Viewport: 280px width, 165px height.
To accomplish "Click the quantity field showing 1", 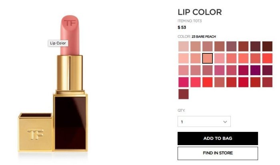I will pos(204,122).
